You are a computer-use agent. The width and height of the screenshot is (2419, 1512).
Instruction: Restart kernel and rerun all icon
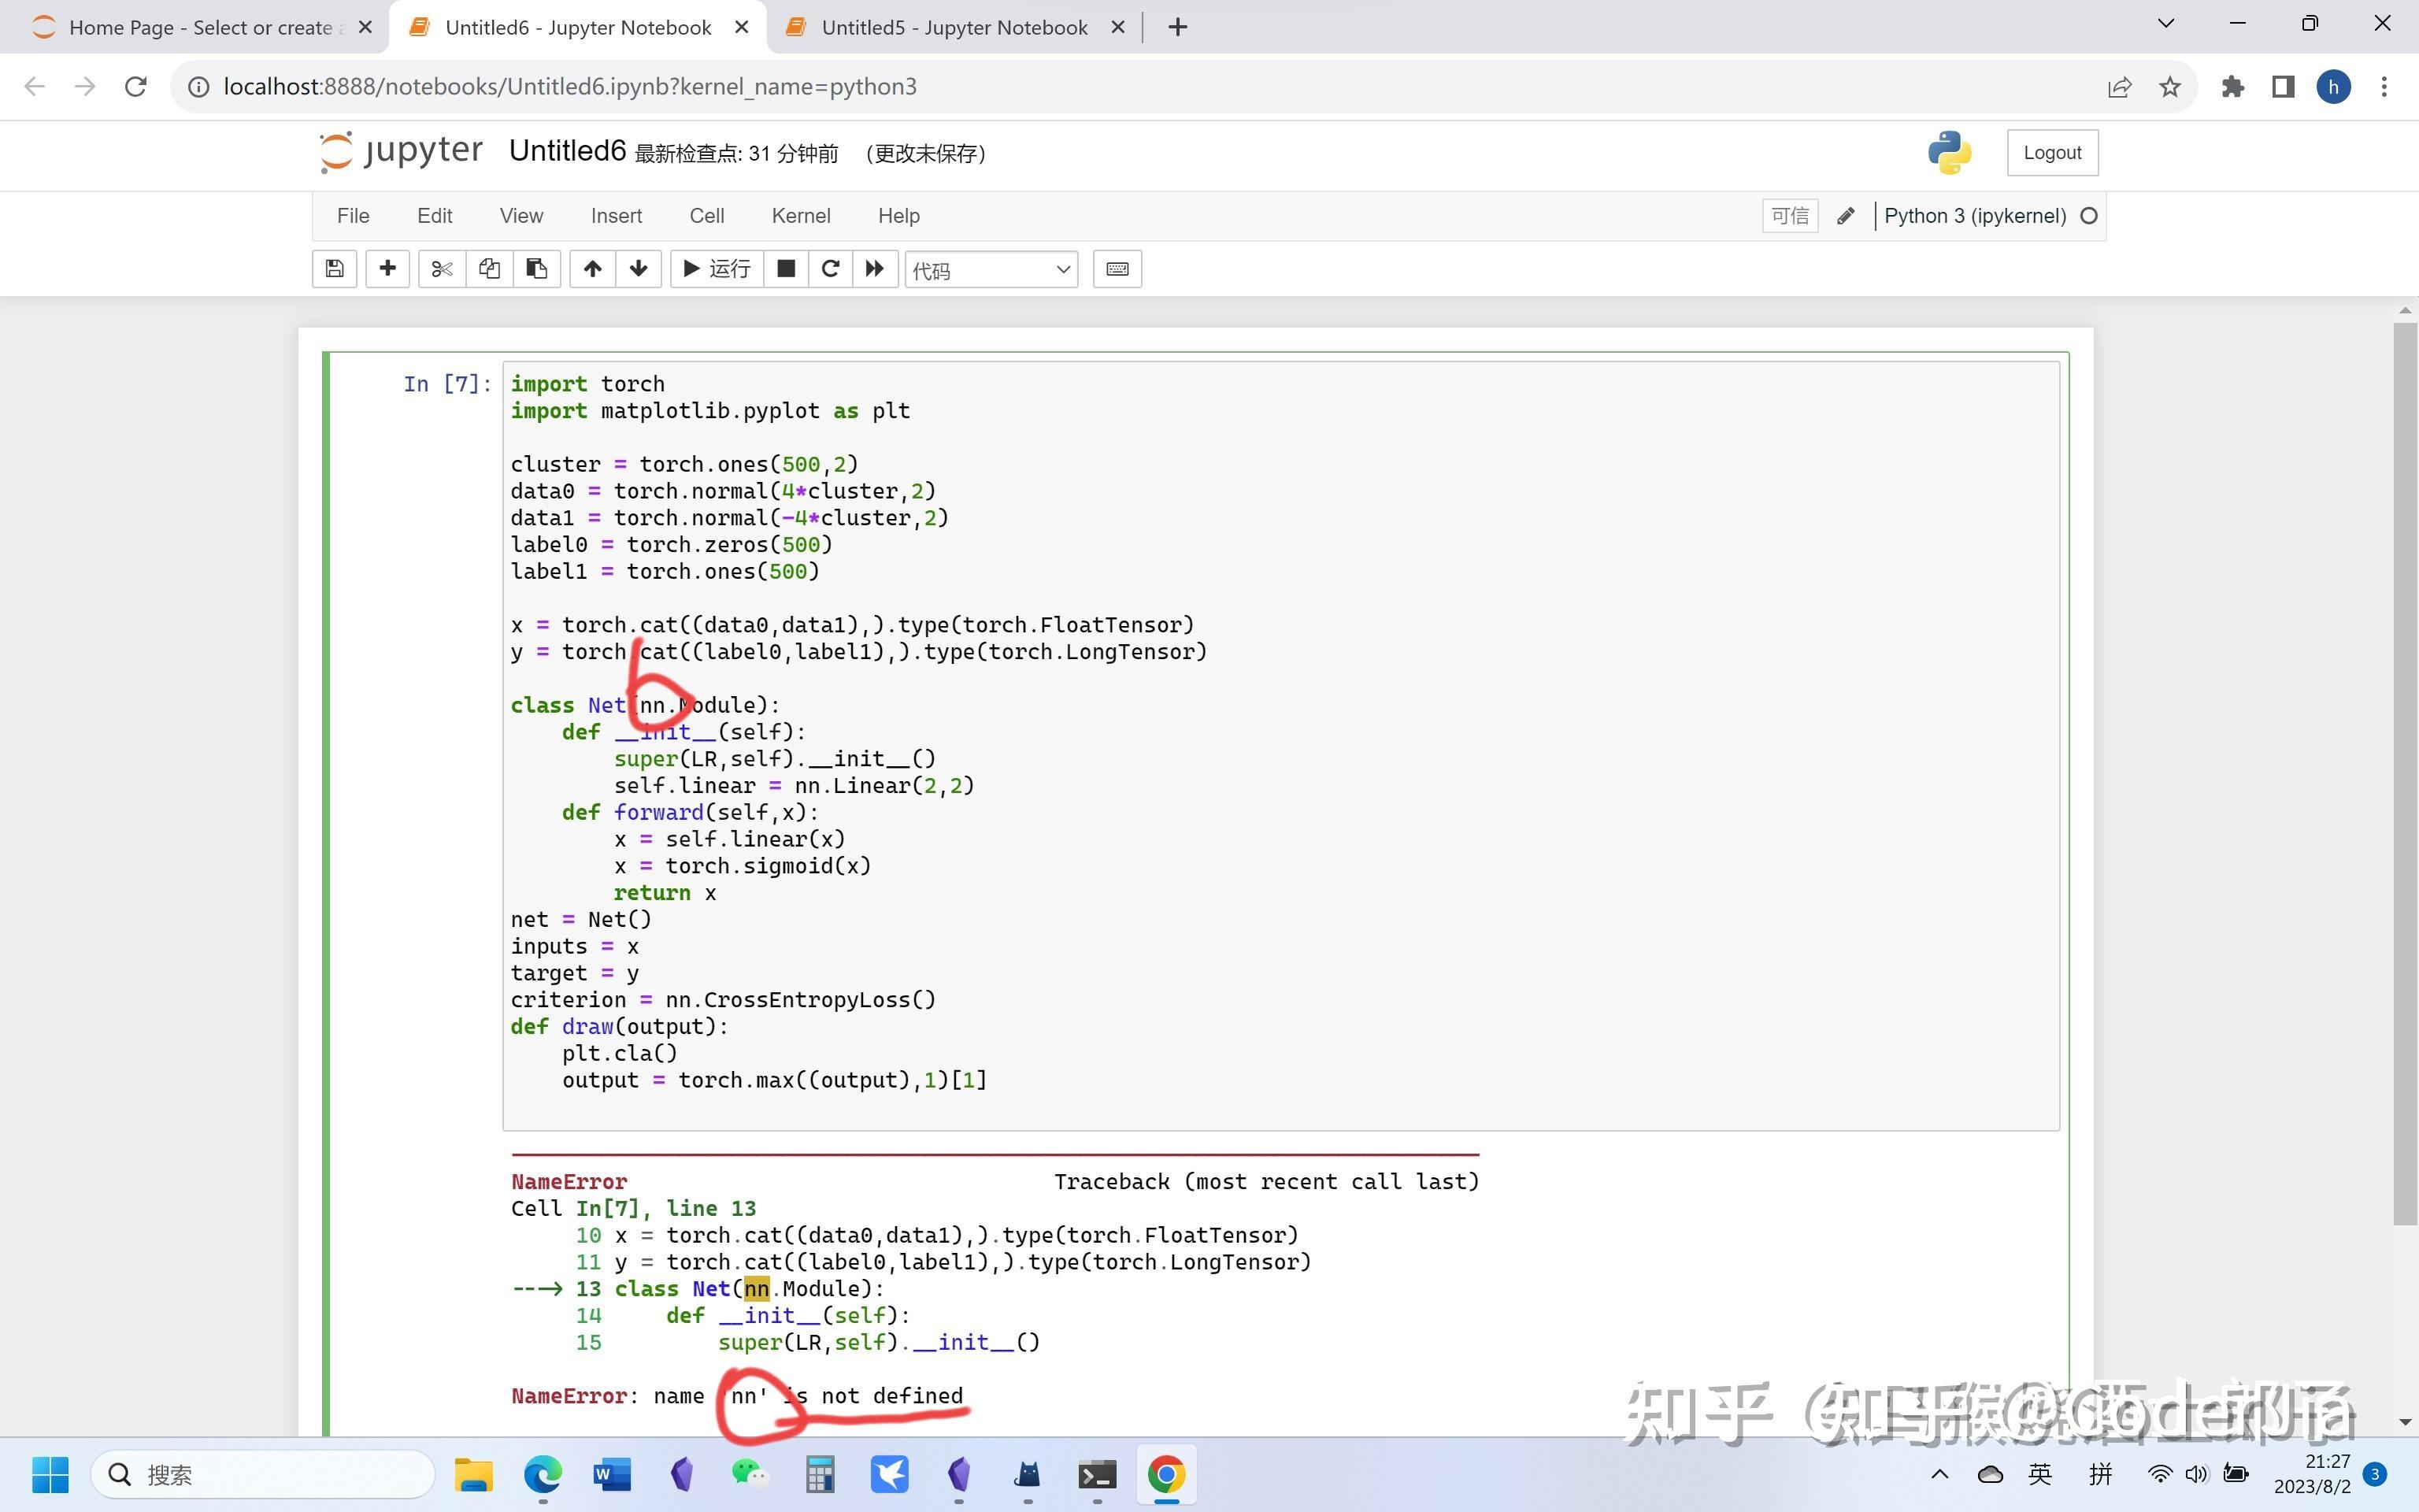click(875, 269)
